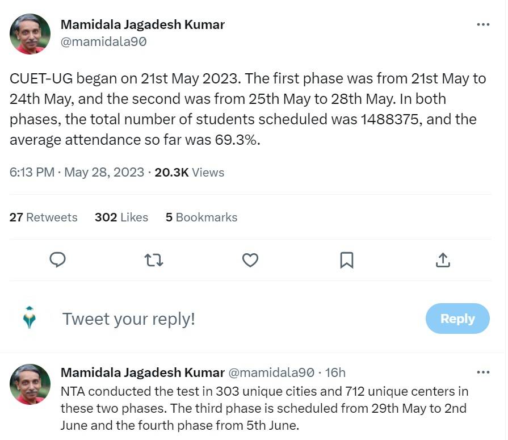Click Mamidala Jagadesh Kumar name in header
The height and width of the screenshot is (440, 508).
142,24
